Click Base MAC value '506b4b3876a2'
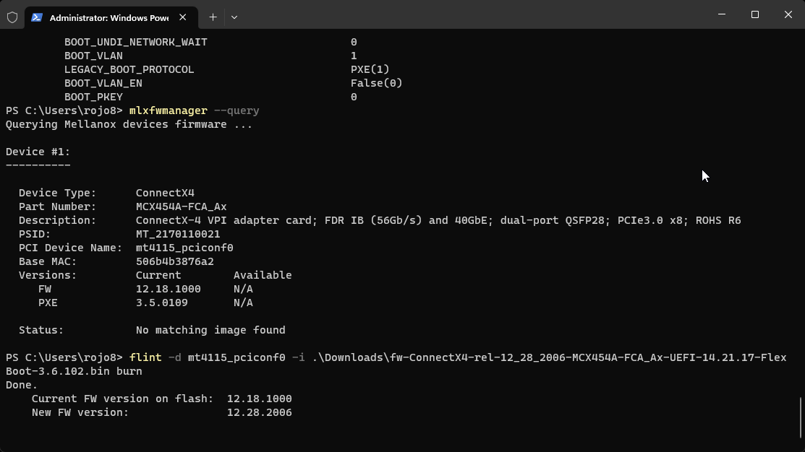805x452 pixels. click(174, 262)
